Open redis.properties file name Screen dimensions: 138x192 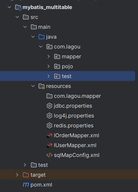tap(74, 126)
